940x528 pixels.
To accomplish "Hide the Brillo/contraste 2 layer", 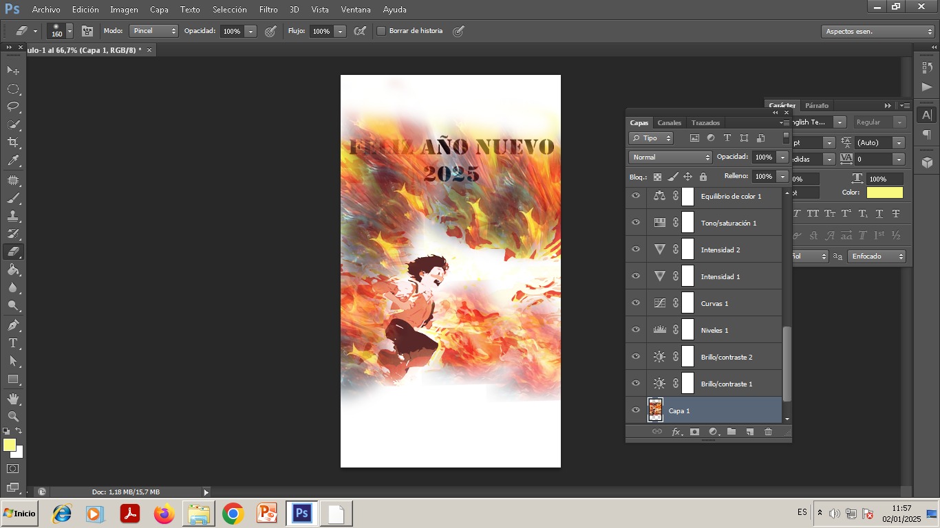I will click(x=636, y=357).
